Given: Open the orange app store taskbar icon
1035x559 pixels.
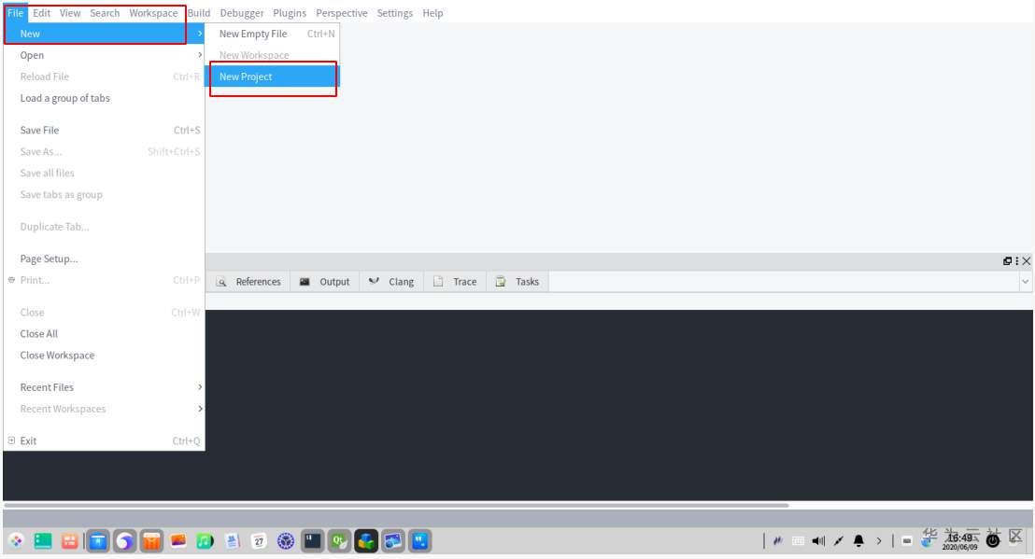Looking at the screenshot, I should point(151,541).
